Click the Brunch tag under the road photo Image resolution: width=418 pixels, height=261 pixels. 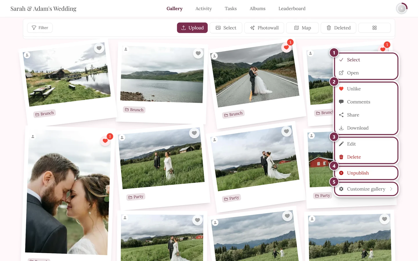click(233, 114)
